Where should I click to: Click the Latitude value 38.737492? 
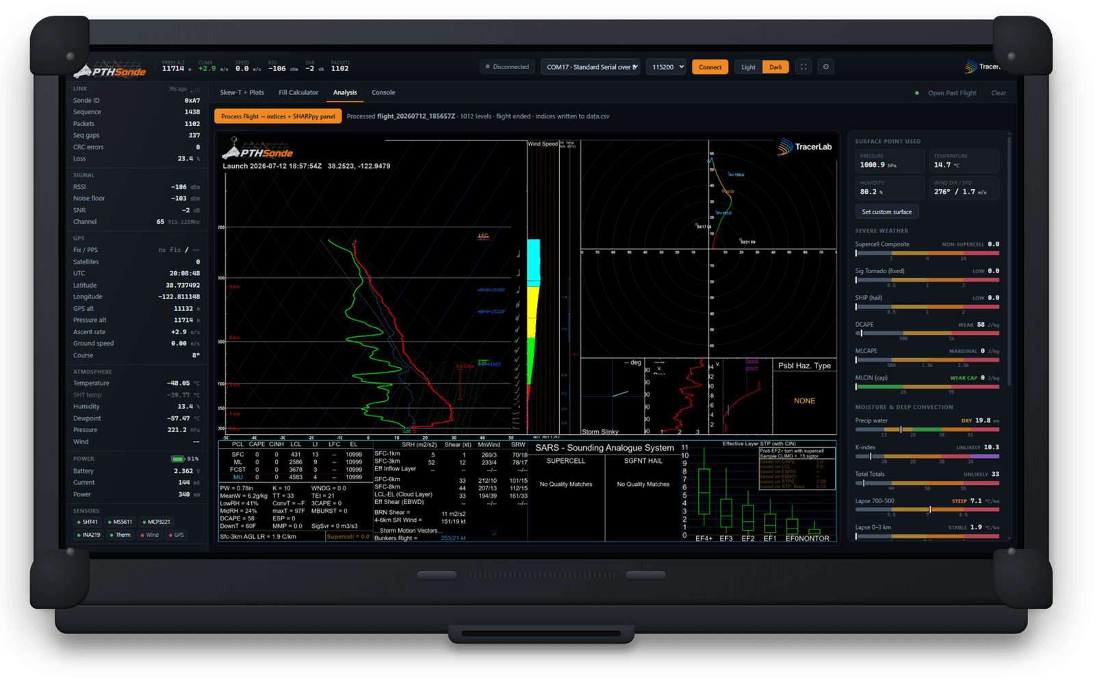point(182,286)
